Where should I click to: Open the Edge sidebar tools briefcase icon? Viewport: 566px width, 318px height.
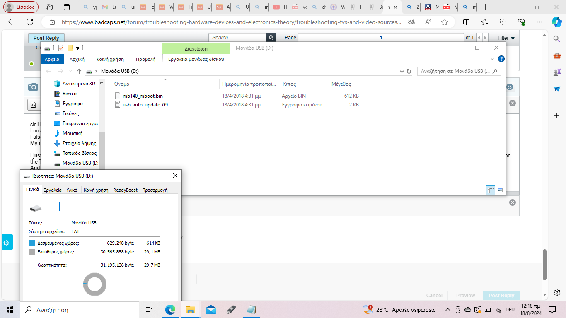point(557,55)
